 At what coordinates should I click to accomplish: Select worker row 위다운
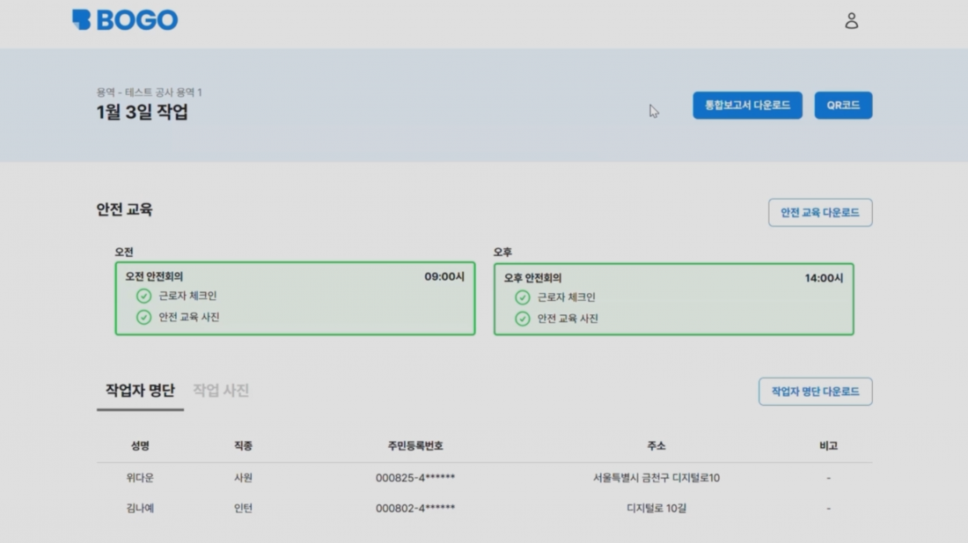click(x=140, y=478)
